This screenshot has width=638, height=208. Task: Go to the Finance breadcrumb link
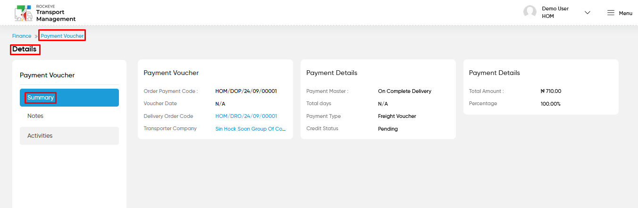(x=22, y=36)
